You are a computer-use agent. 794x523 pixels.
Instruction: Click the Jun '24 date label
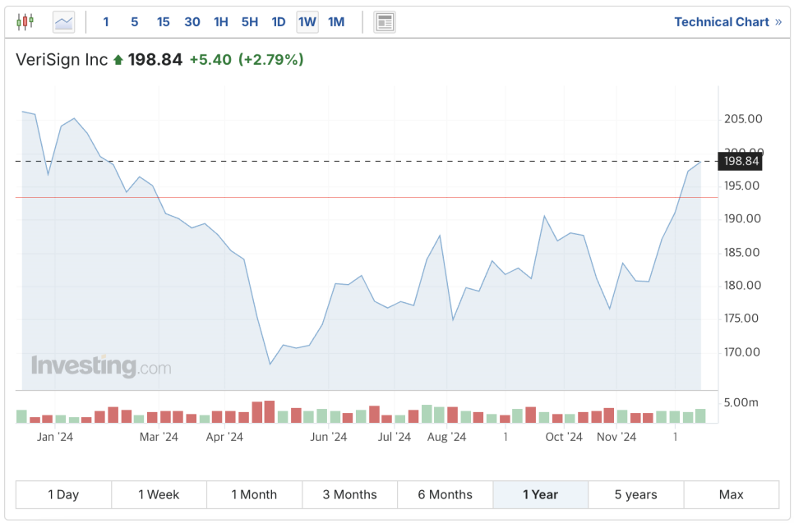point(329,437)
